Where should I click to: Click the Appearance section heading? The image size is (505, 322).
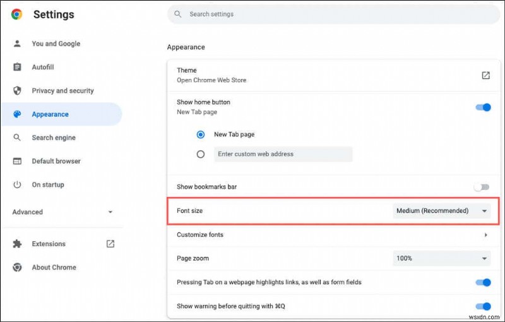click(186, 47)
